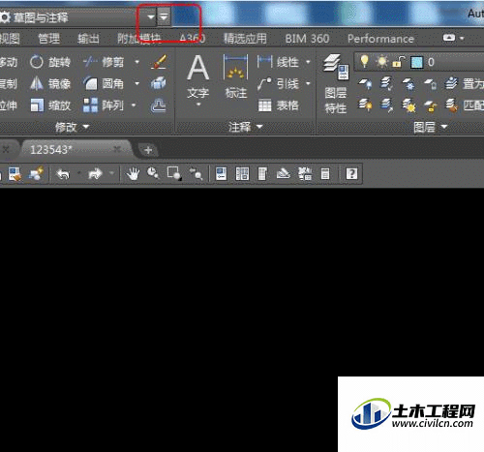
Task: Click Thaw All Layers sun icon
Action: [x=408, y=105]
